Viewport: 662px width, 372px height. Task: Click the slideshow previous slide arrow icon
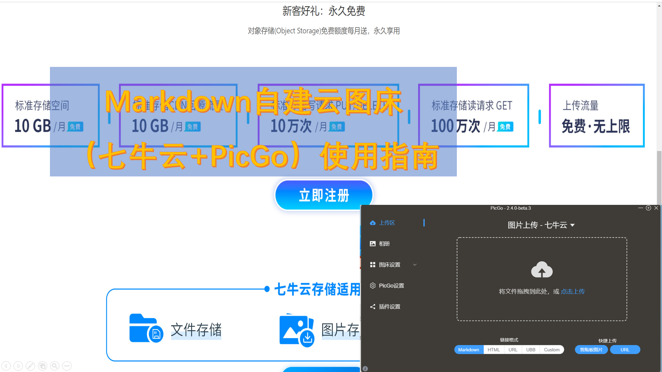pyautogui.click(x=6, y=366)
